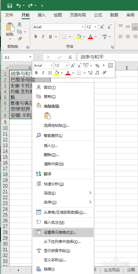Expand the 排序(O) submenu
The width and height of the screenshot is (138, 274).
coord(63,202)
